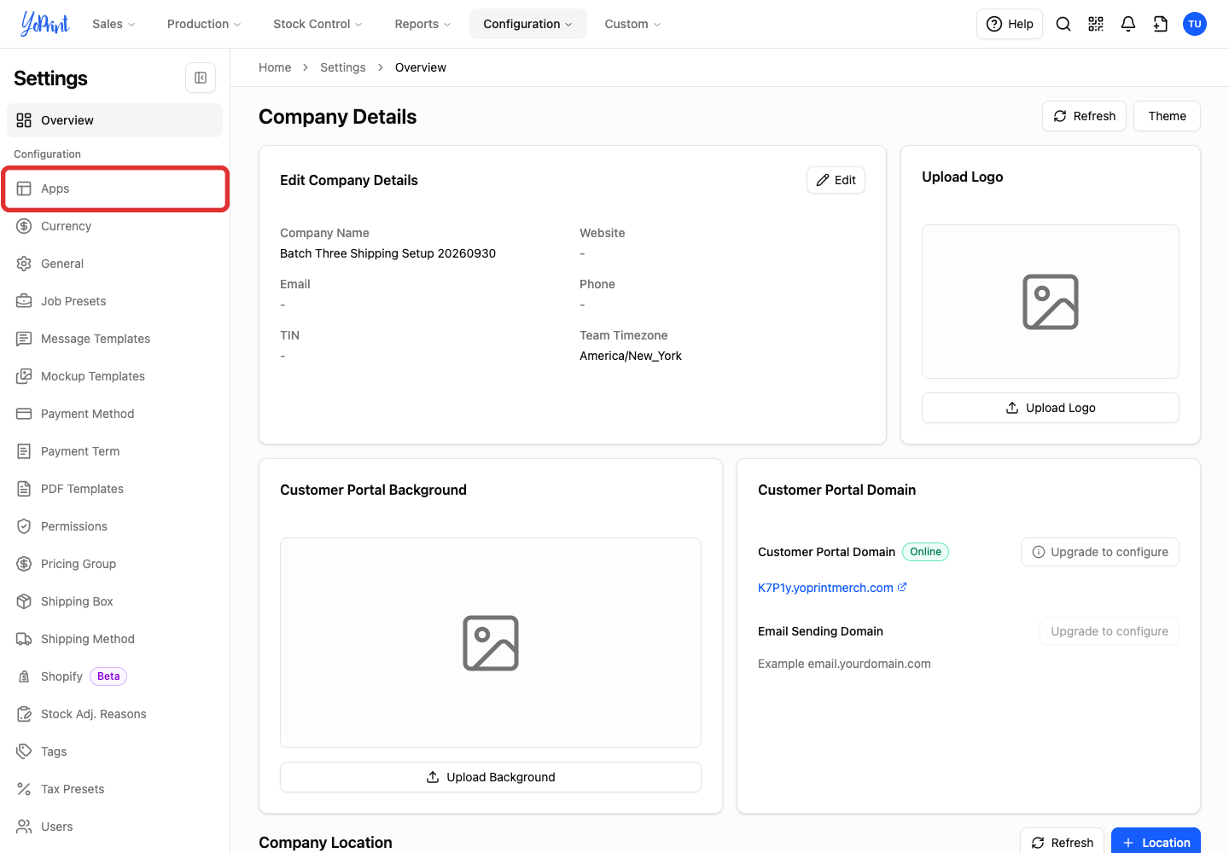
Task: Open the Mockup Templates icon
Action: tap(24, 376)
